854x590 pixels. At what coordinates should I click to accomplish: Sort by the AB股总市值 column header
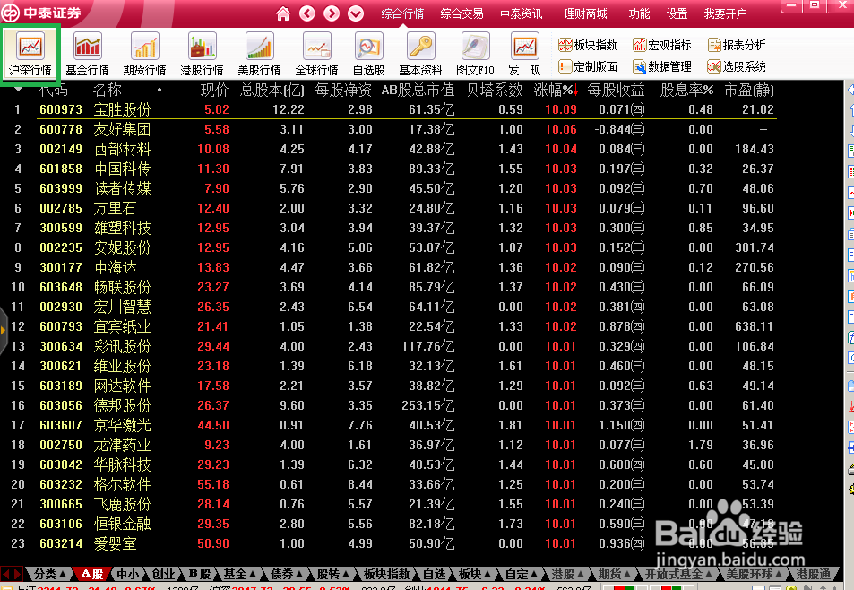(418, 90)
